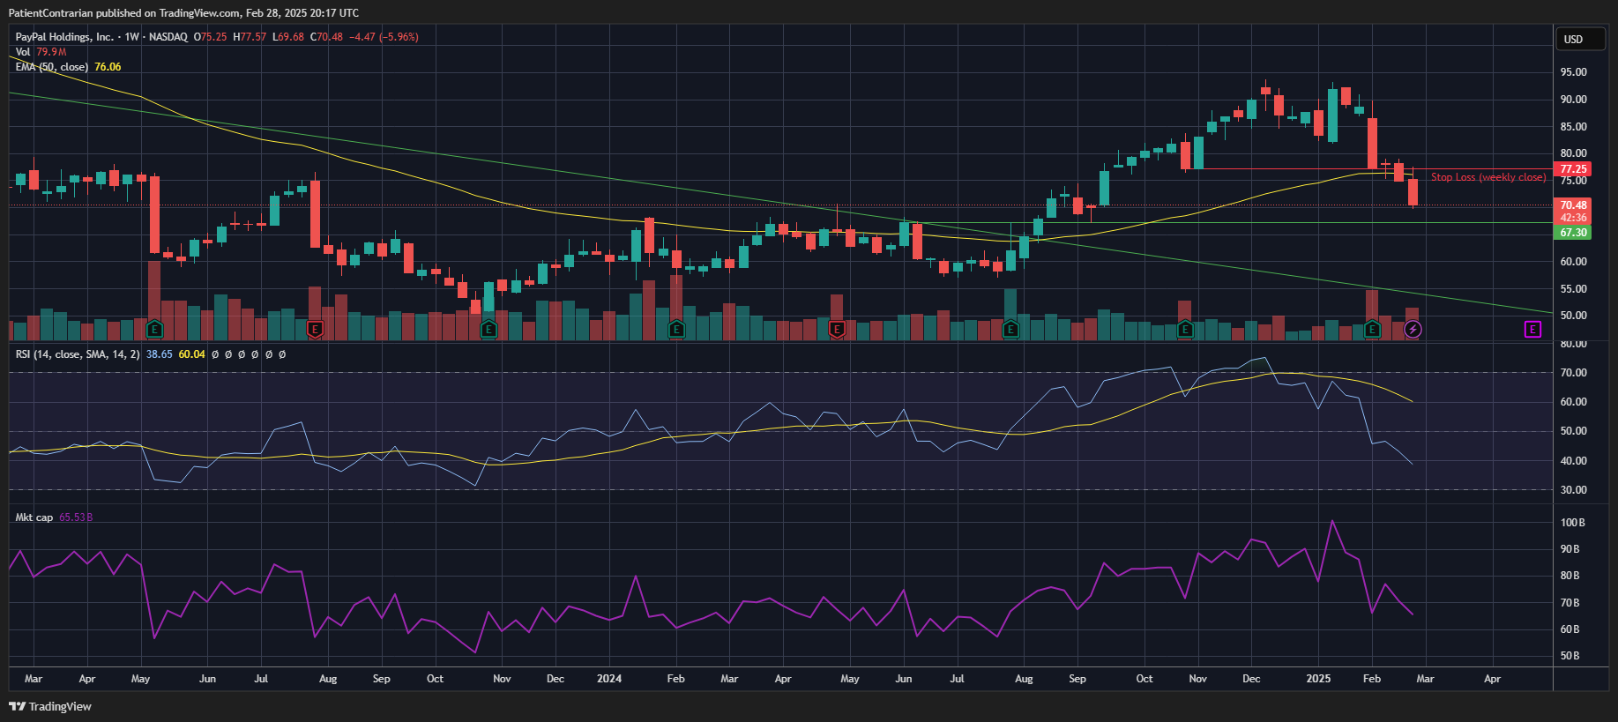Click the -4.47 (-5.96%) change value

coord(384,37)
